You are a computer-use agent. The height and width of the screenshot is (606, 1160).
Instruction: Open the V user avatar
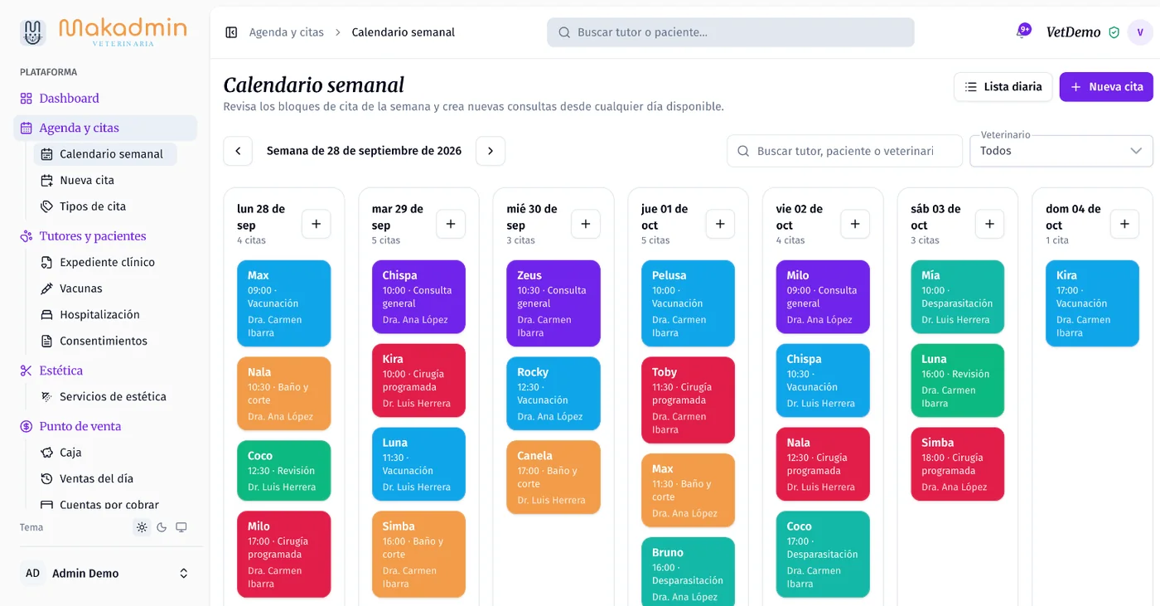pyautogui.click(x=1140, y=32)
